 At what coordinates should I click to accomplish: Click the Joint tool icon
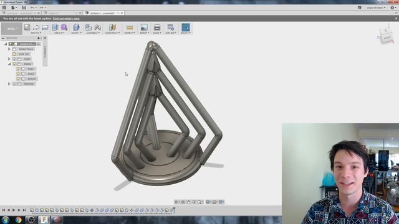coord(98,27)
